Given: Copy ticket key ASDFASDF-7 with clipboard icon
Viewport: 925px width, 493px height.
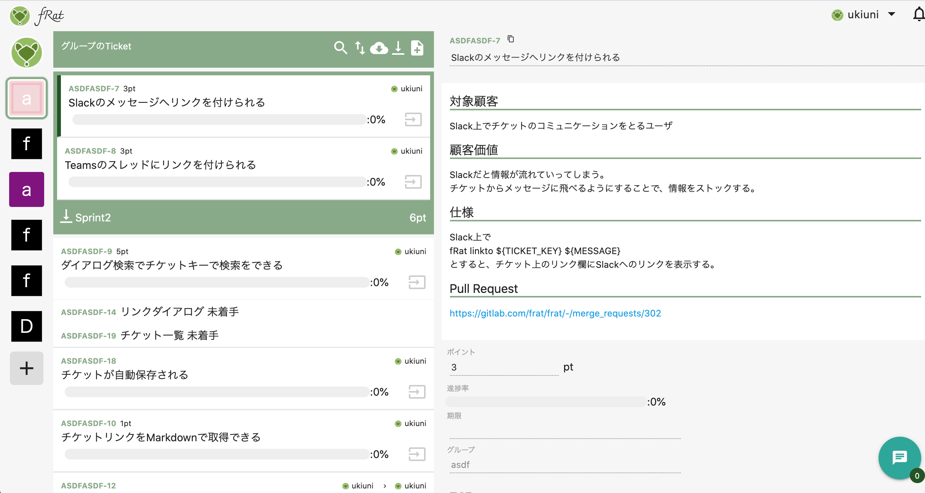Looking at the screenshot, I should coord(511,39).
